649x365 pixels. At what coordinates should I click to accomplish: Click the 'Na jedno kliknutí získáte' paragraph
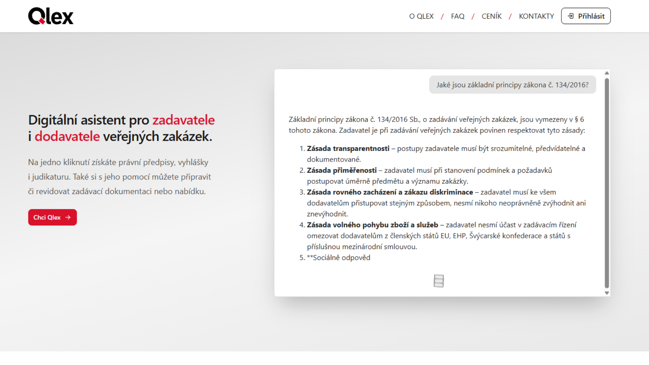(119, 177)
